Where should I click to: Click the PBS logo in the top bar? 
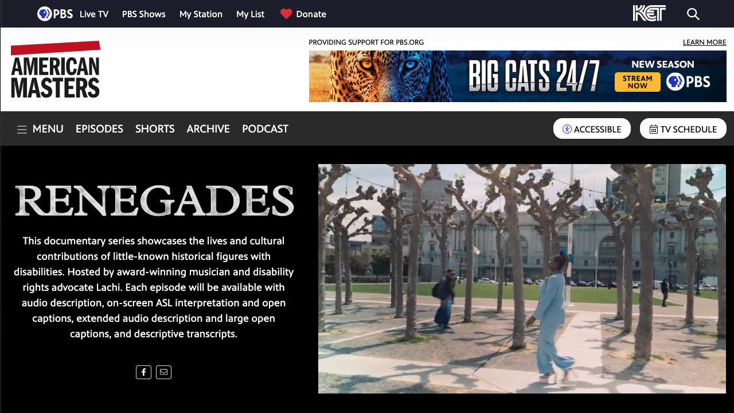coord(55,14)
